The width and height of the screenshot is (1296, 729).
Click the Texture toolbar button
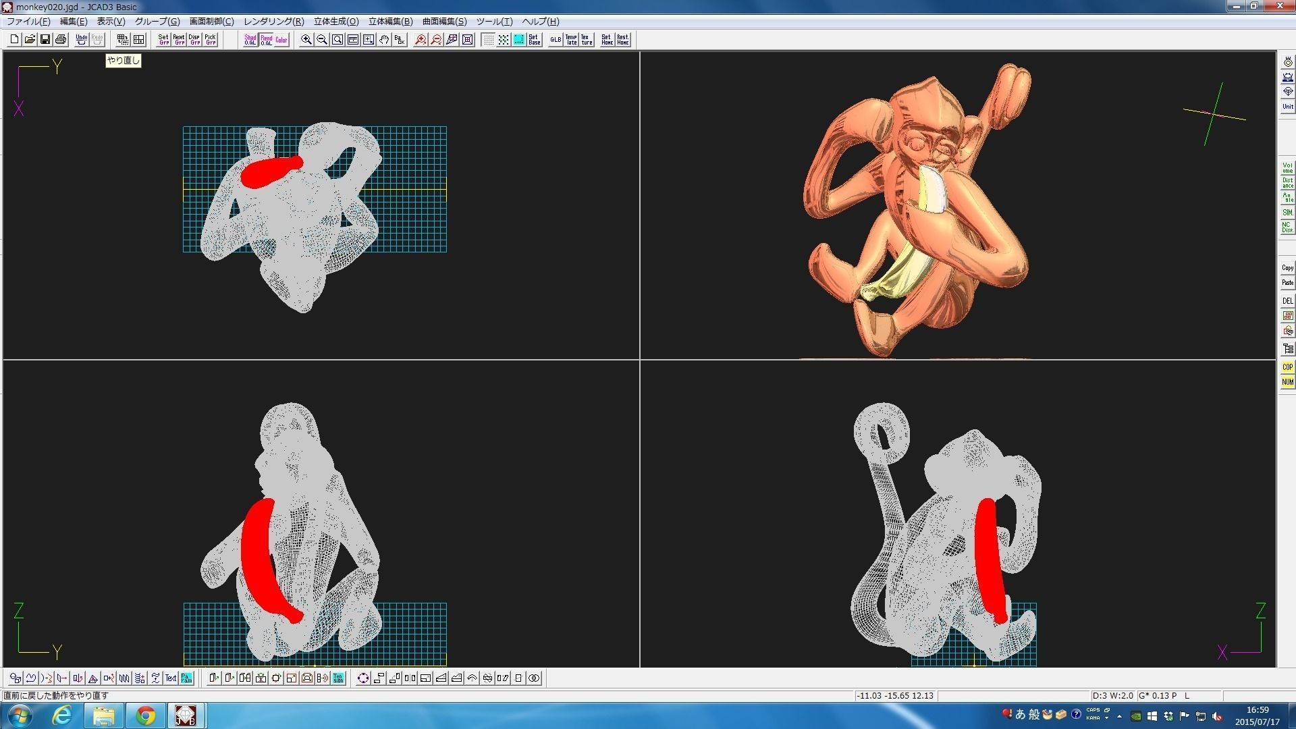point(587,40)
